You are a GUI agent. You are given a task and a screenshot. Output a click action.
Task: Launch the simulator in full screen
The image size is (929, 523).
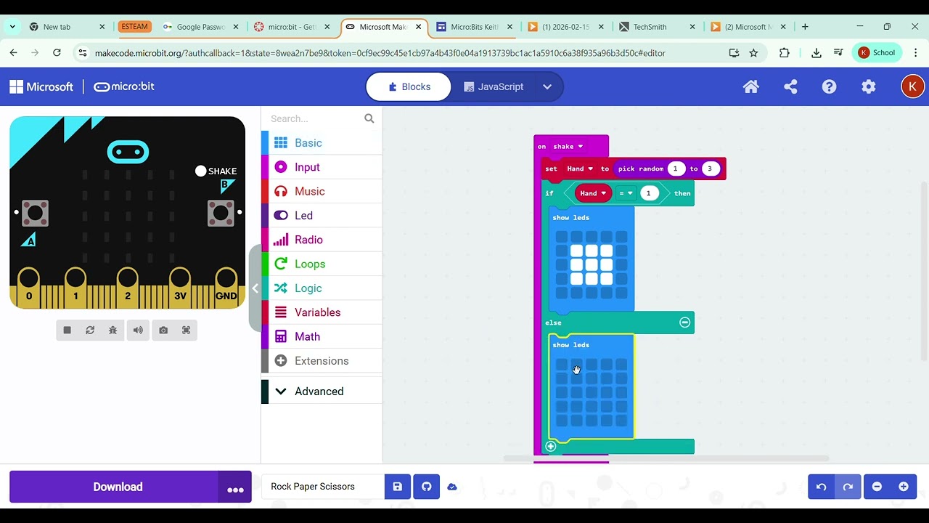[x=187, y=330]
